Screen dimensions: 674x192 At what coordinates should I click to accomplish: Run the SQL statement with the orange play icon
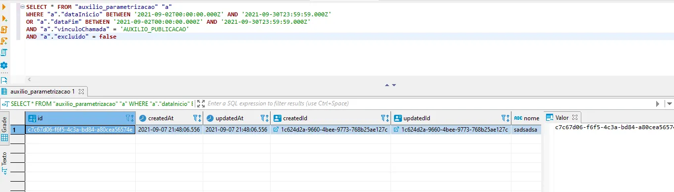4,7
